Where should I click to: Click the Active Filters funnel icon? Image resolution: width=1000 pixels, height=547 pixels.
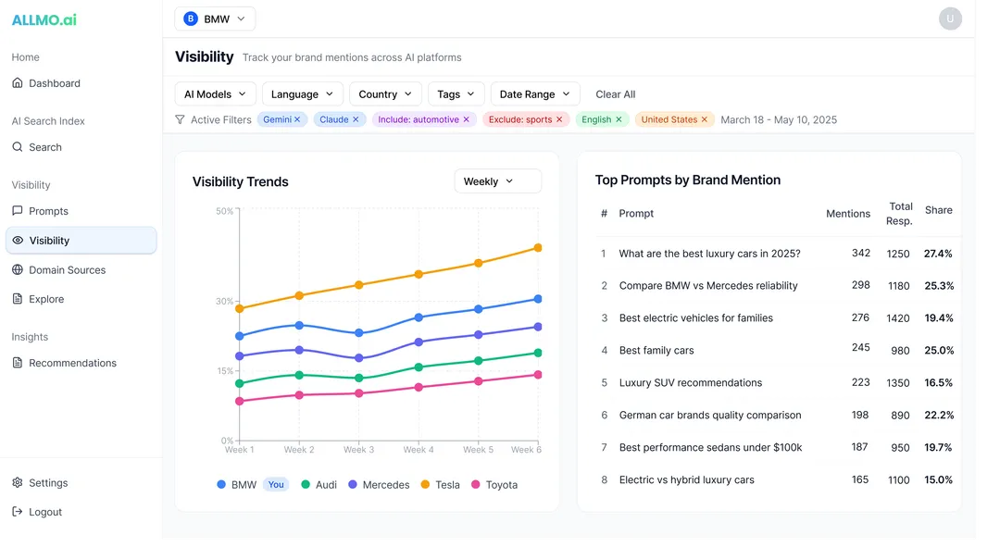click(180, 119)
